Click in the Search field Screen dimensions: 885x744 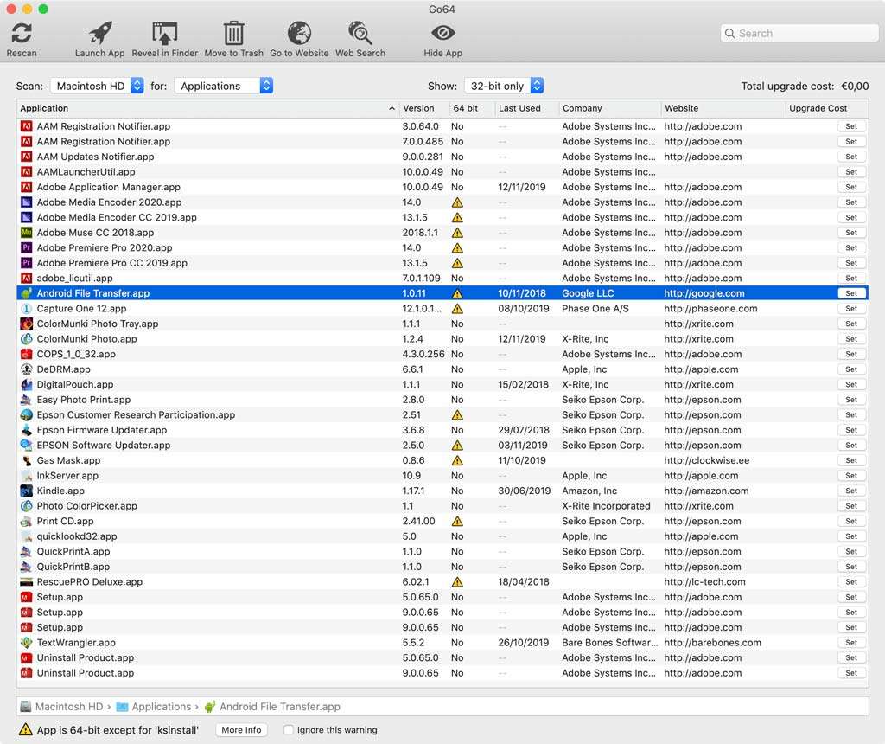(x=799, y=34)
